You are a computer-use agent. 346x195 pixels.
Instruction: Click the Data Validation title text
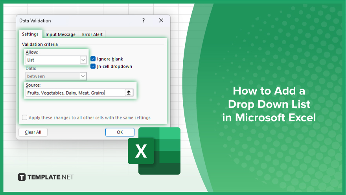(x=35, y=20)
